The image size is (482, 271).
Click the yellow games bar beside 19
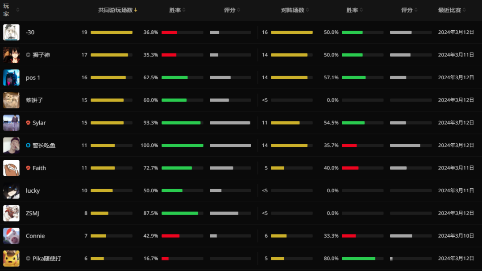(112, 32)
